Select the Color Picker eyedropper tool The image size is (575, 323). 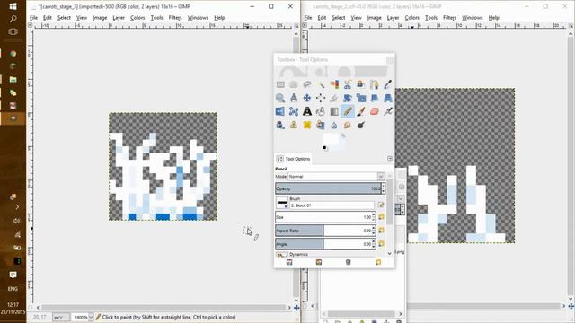coord(387,84)
